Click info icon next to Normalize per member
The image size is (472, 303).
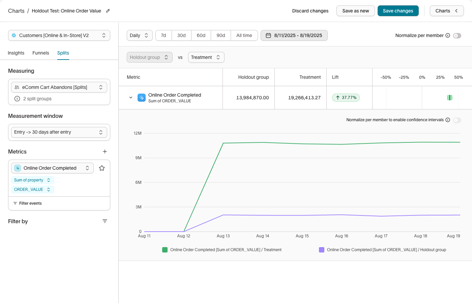pyautogui.click(x=448, y=35)
